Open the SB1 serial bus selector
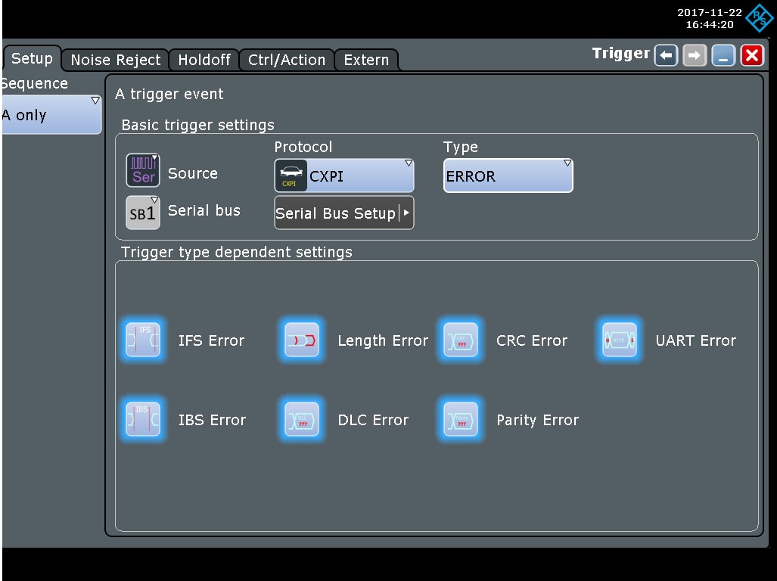This screenshot has width=777, height=581. (x=143, y=213)
